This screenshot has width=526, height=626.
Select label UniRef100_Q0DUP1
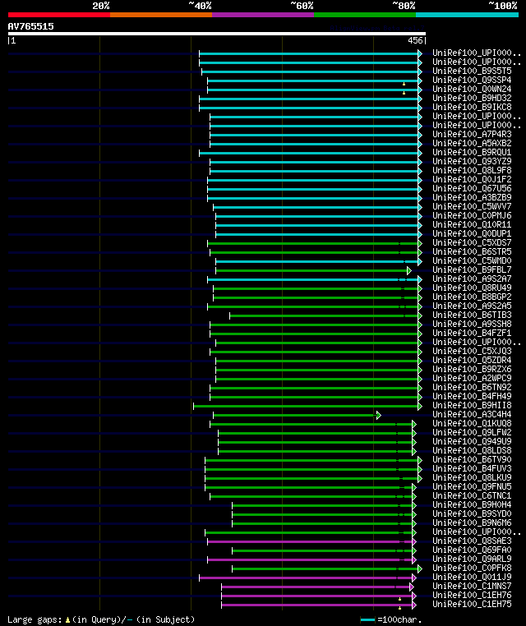(472, 233)
